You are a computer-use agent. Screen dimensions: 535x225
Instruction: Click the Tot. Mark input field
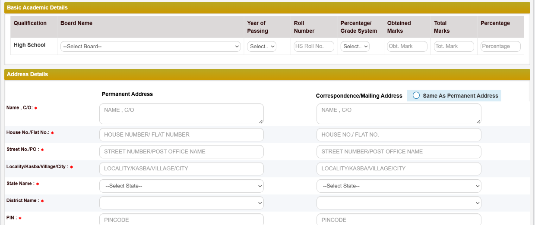click(454, 47)
